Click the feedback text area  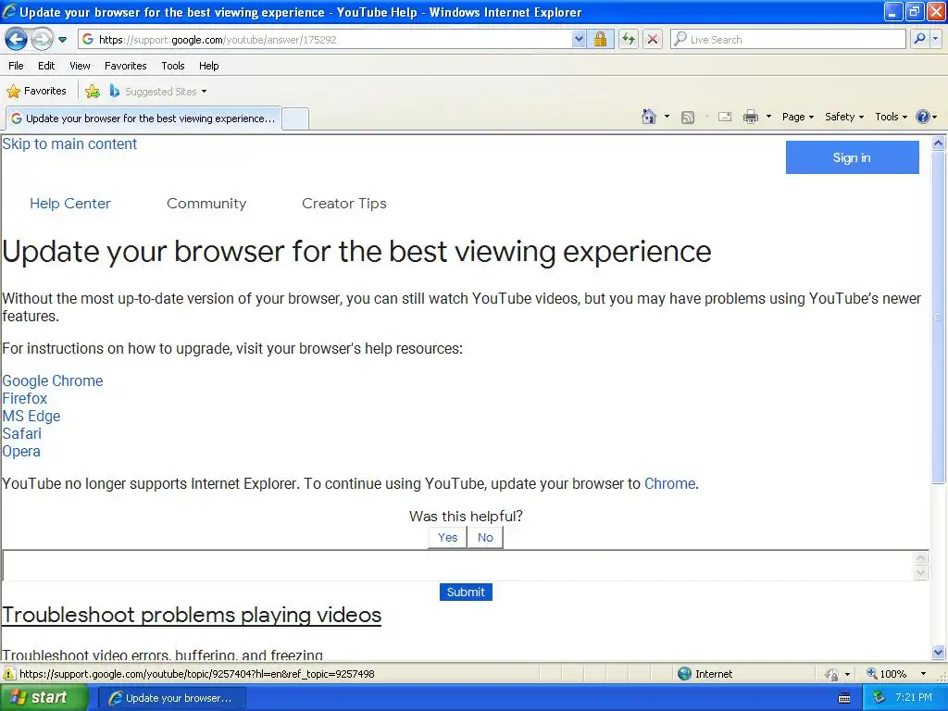[x=459, y=566]
